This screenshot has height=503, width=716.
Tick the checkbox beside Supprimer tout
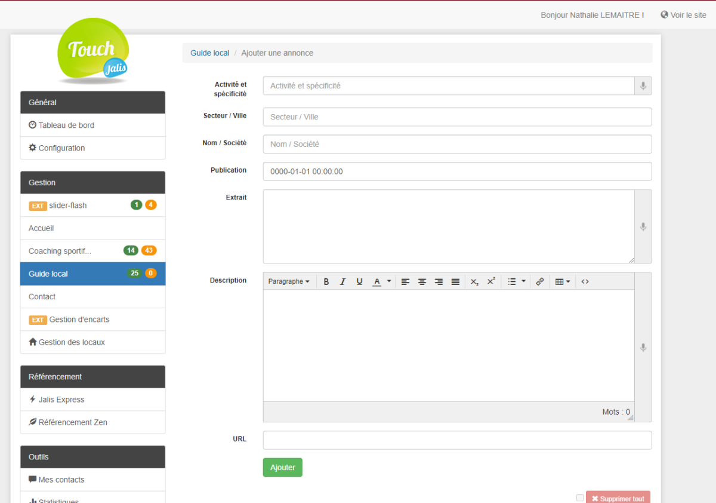click(x=580, y=498)
